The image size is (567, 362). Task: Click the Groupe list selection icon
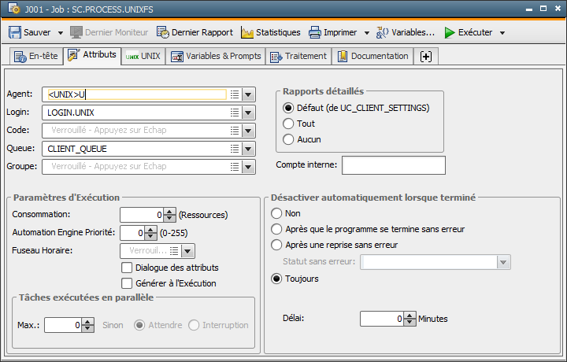(235, 167)
